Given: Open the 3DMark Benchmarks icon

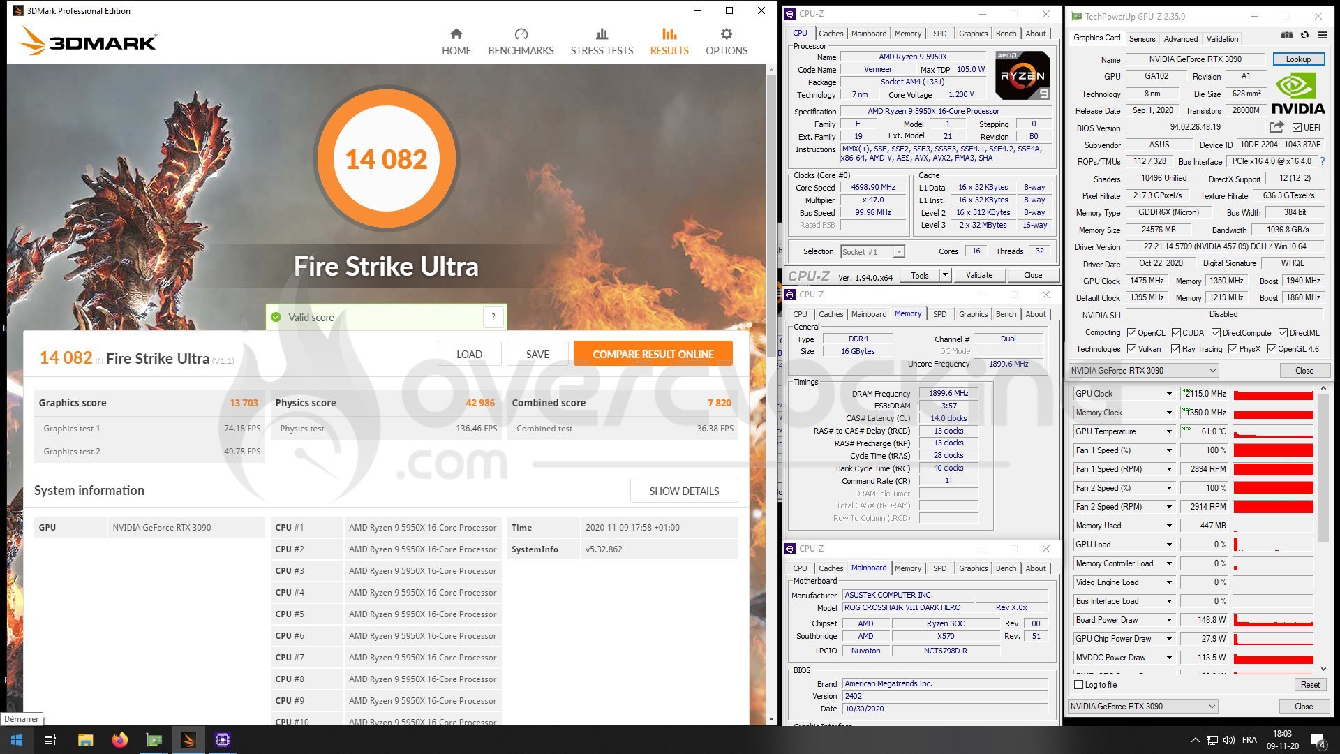Looking at the screenshot, I should 521,34.
